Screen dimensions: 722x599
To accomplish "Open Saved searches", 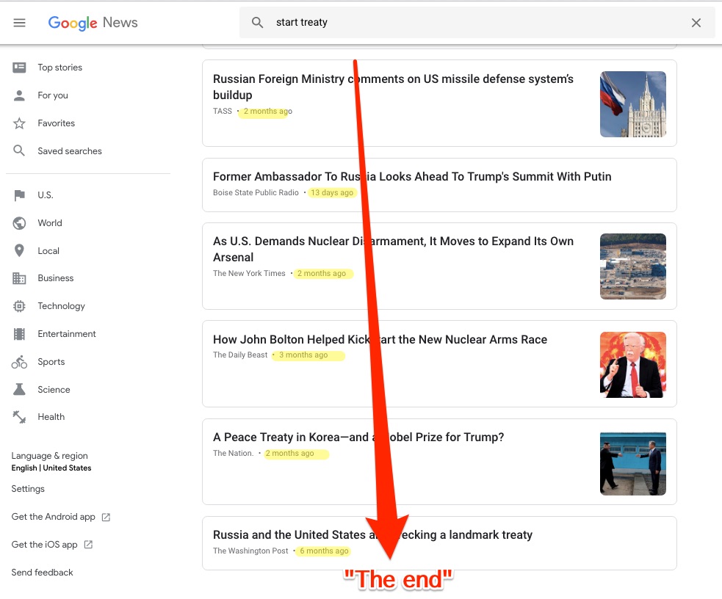I will tap(70, 151).
